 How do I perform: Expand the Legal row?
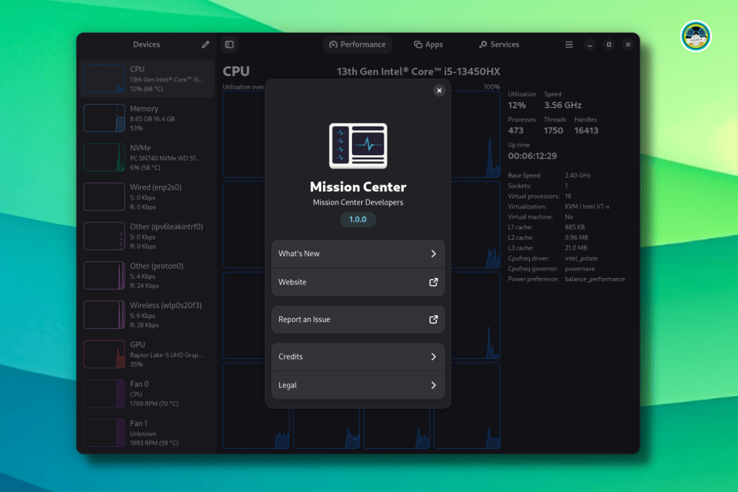pos(357,385)
